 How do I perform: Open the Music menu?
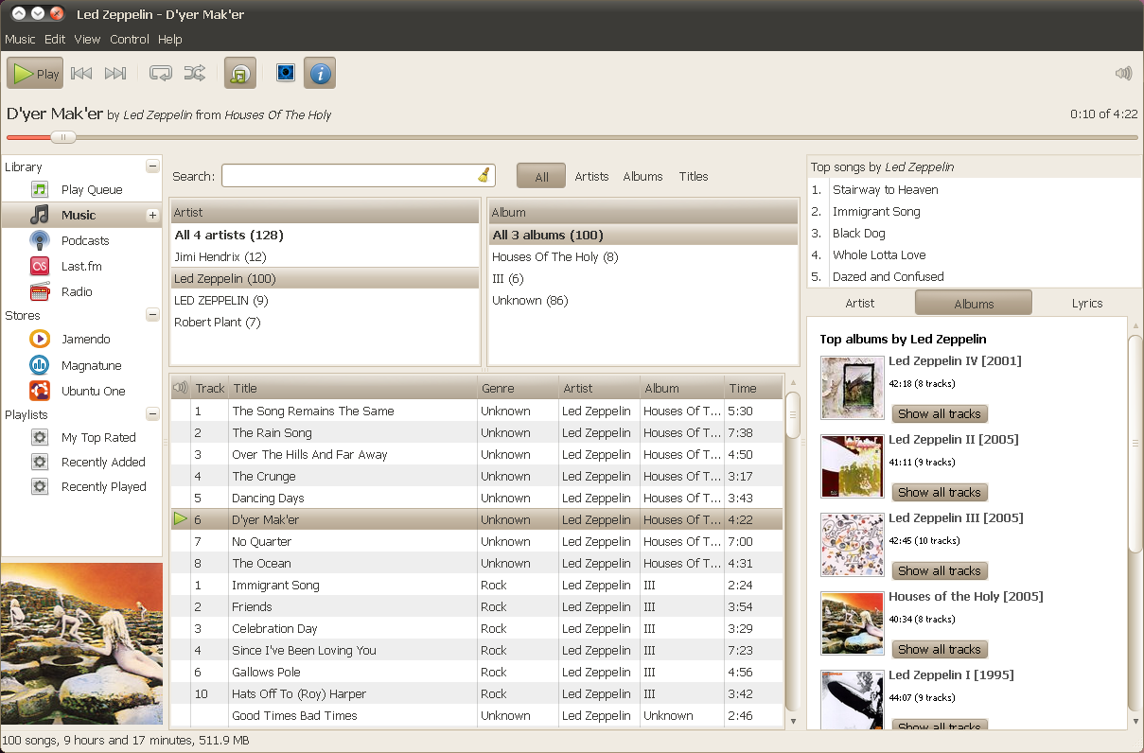pos(20,39)
